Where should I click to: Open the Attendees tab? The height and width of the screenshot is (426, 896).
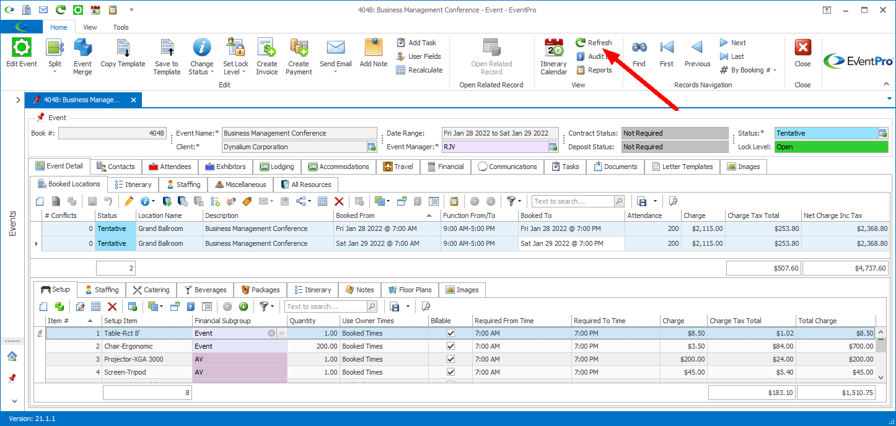click(x=170, y=167)
